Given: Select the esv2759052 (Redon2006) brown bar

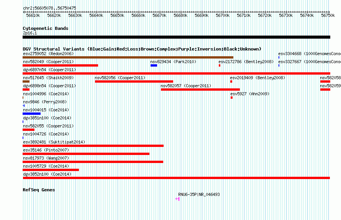Looking at the screenshot, I should point(128,57).
